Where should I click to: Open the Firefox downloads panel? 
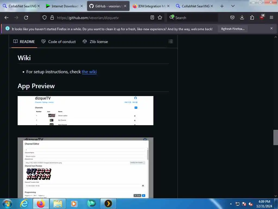[x=242, y=18]
